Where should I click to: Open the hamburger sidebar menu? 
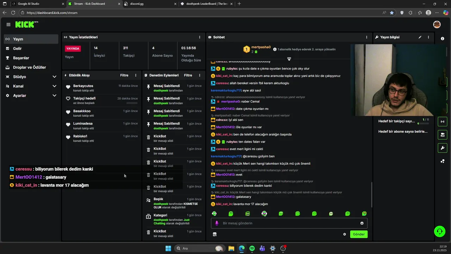click(8, 24)
